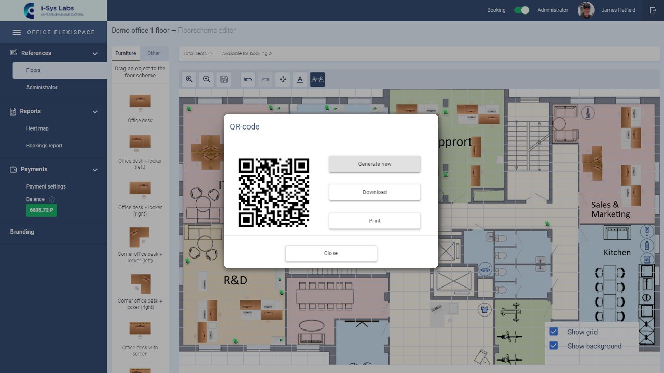Image resolution: width=664 pixels, height=373 pixels.
Task: Toggle the Booking switch
Action: [x=521, y=10]
